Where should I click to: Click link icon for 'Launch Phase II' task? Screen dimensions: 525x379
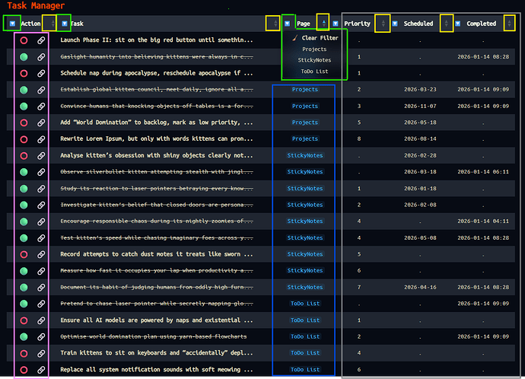point(41,40)
